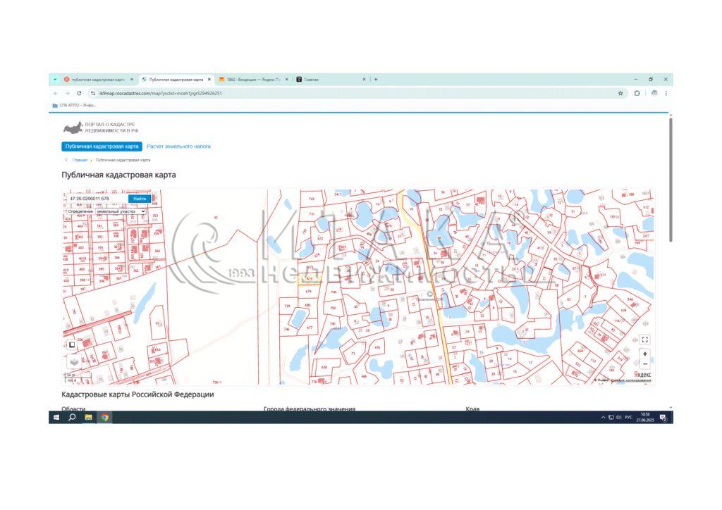
Task: Open the taskbar clock and date
Action: [645, 418]
